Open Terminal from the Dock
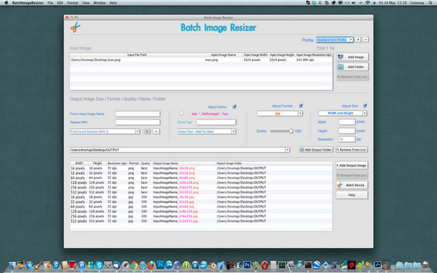Viewport: 437px width, 273px height. pyautogui.click(x=307, y=265)
